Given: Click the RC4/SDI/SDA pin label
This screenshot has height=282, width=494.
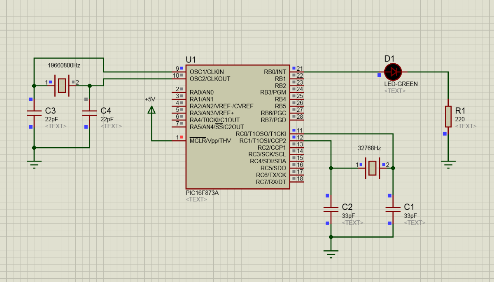Looking at the screenshot, I should point(268,161).
